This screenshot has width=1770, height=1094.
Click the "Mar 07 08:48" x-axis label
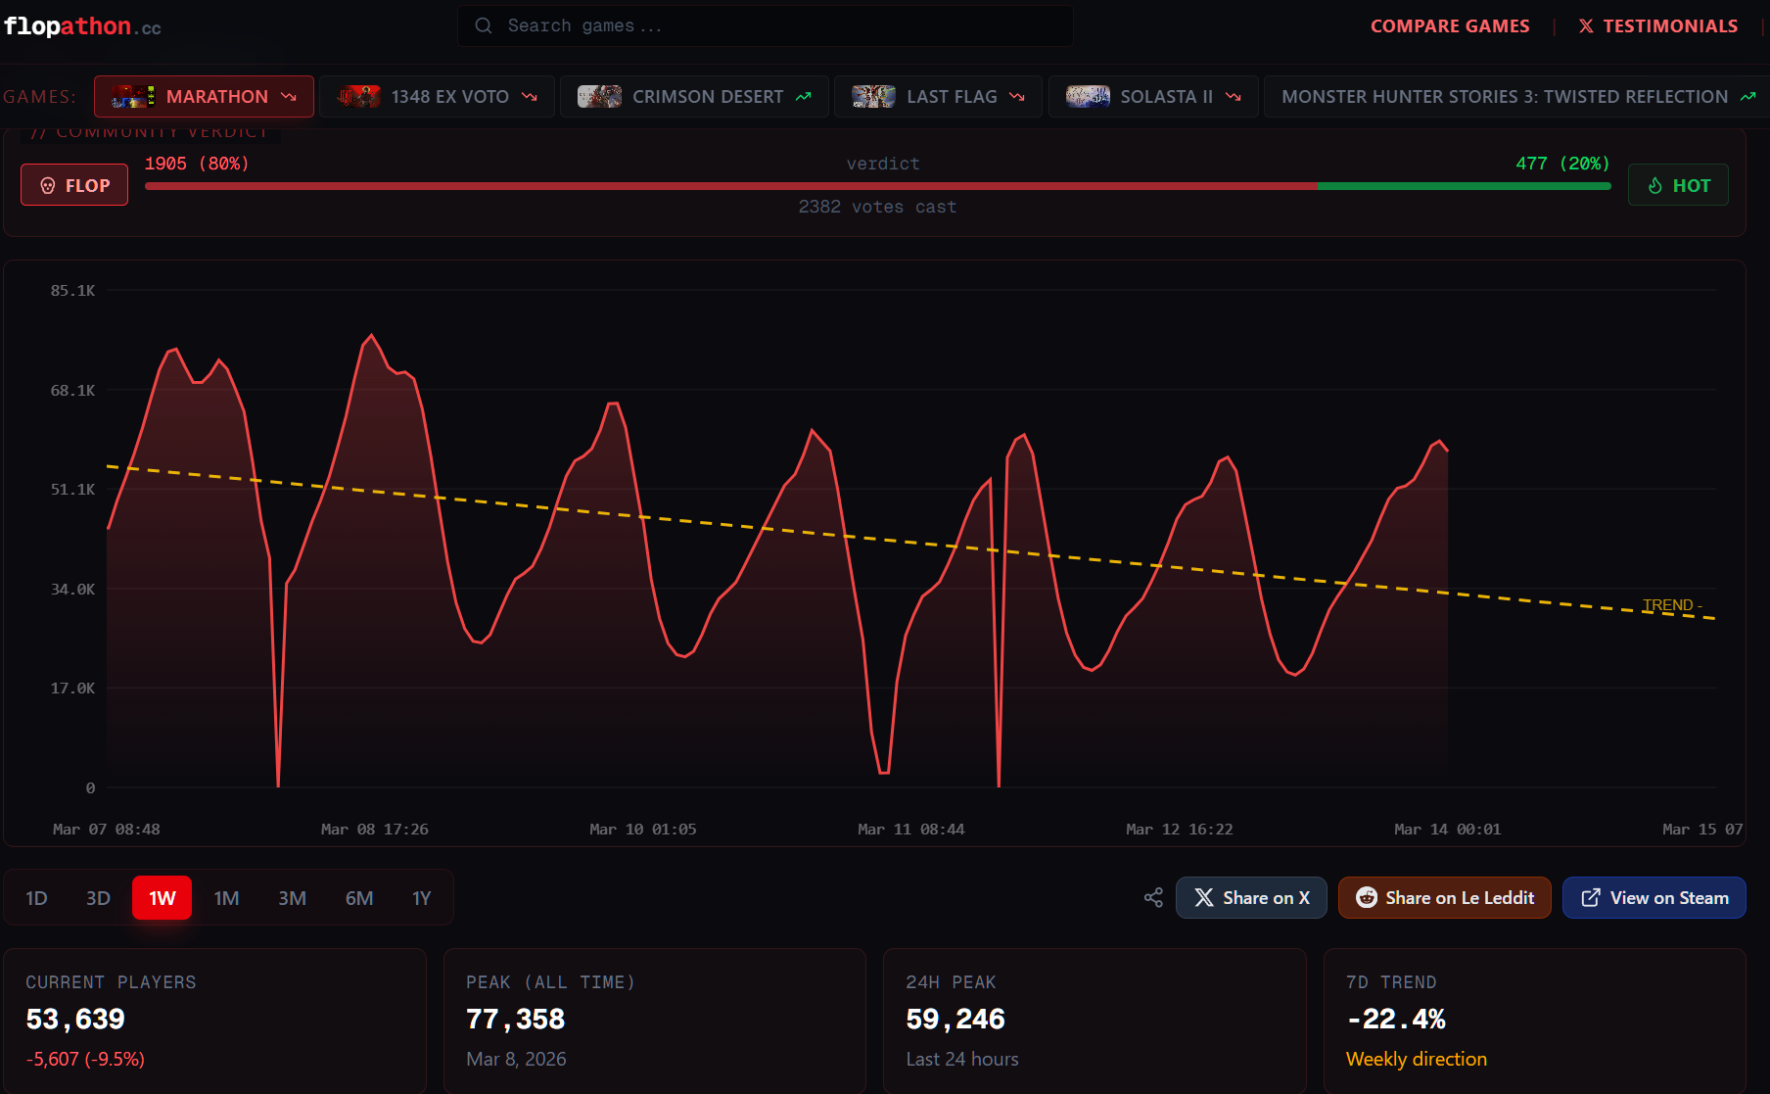point(107,830)
